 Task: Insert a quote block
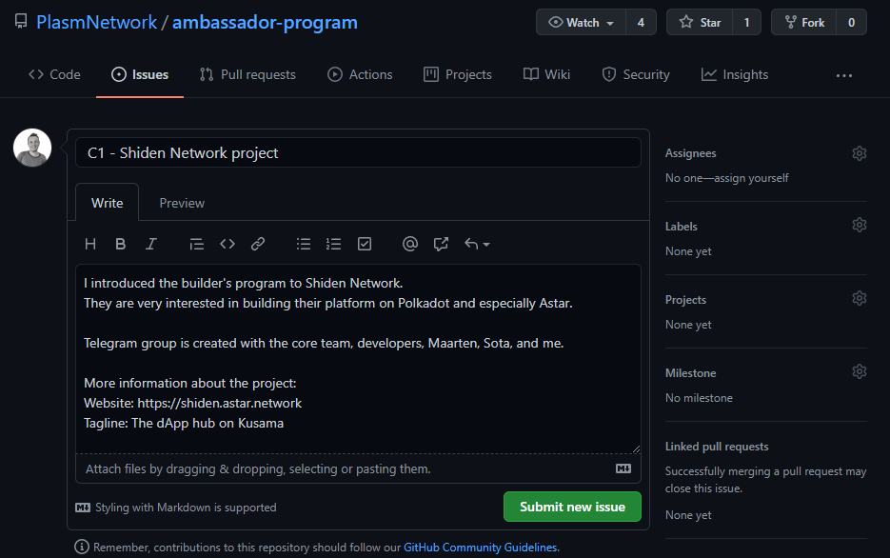[196, 244]
